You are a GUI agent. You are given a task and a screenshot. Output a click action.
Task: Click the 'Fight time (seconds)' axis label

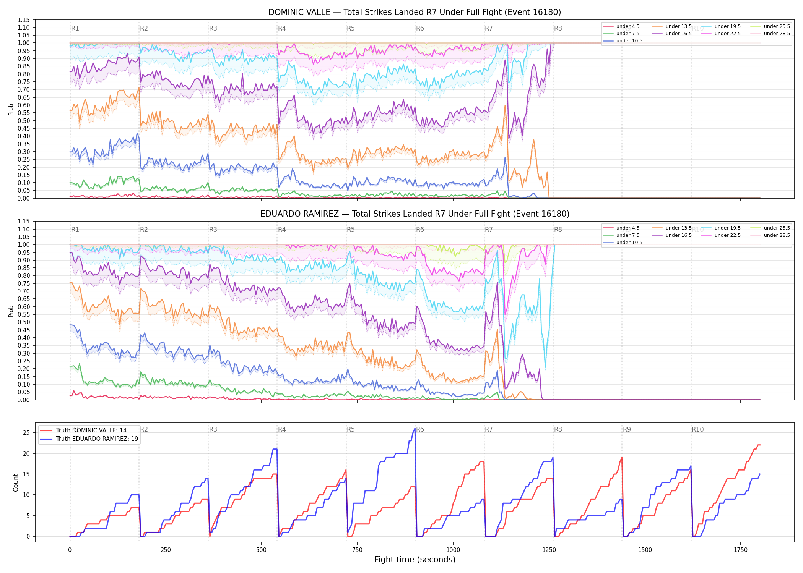coord(415,560)
